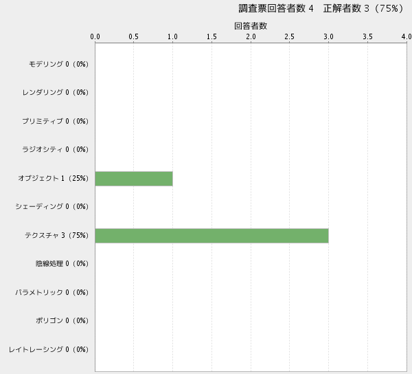
Task: Click the 陰線処理 0 (0%) label
Action: [x=62, y=263]
